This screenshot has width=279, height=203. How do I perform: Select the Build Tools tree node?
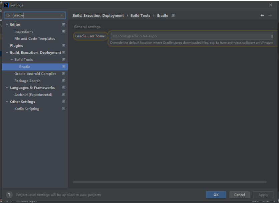24,60
